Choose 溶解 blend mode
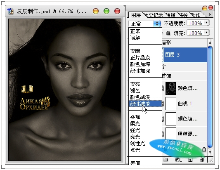The width and height of the screenshot is (220, 170). point(145,38)
